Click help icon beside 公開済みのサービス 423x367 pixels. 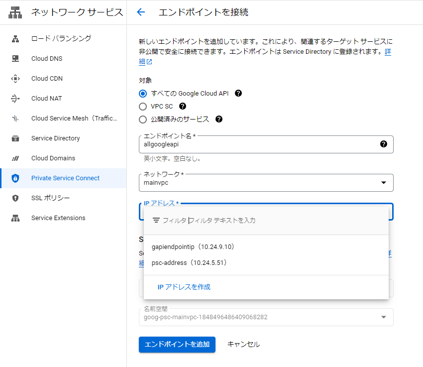pos(218,119)
